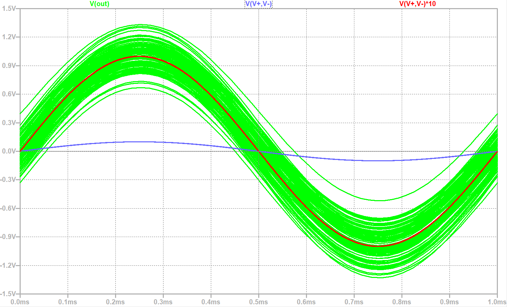Click the 0.7ms time axis label

click(354, 302)
